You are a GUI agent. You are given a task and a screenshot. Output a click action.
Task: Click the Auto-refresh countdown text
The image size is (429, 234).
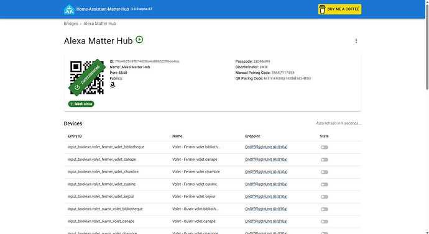click(339, 124)
